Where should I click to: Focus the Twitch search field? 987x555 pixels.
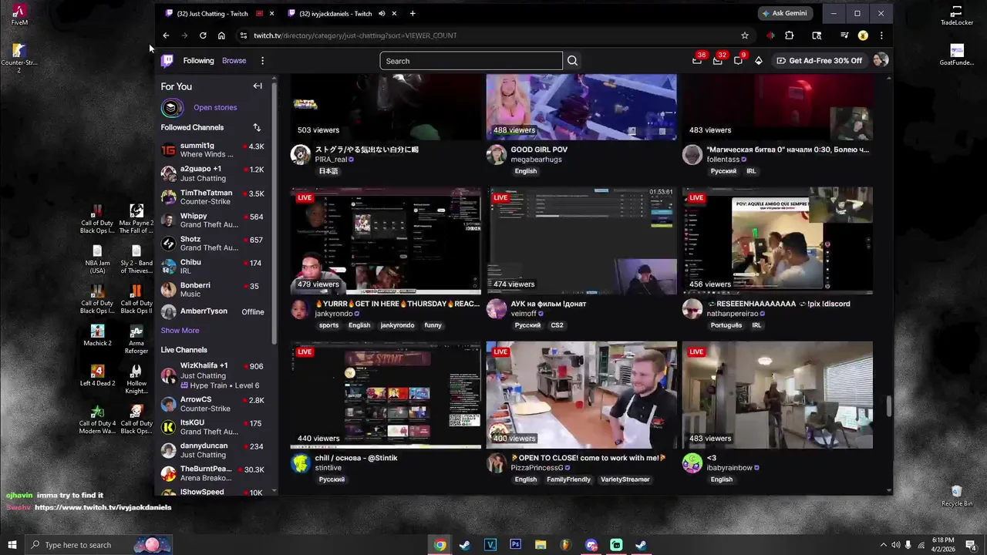point(471,61)
